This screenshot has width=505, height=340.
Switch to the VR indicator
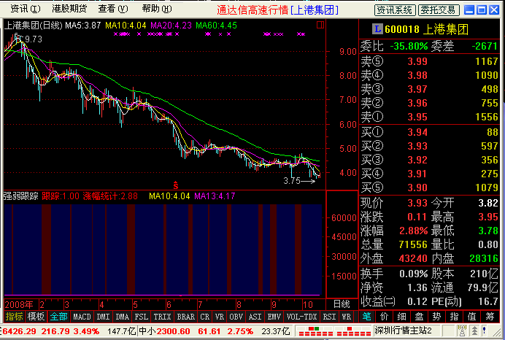point(220,317)
